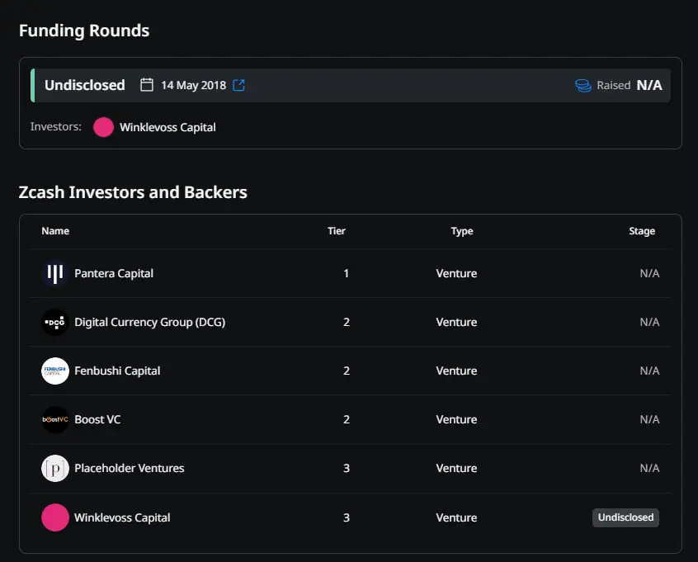
Task: Sort by the Tier column header
Action: click(337, 231)
